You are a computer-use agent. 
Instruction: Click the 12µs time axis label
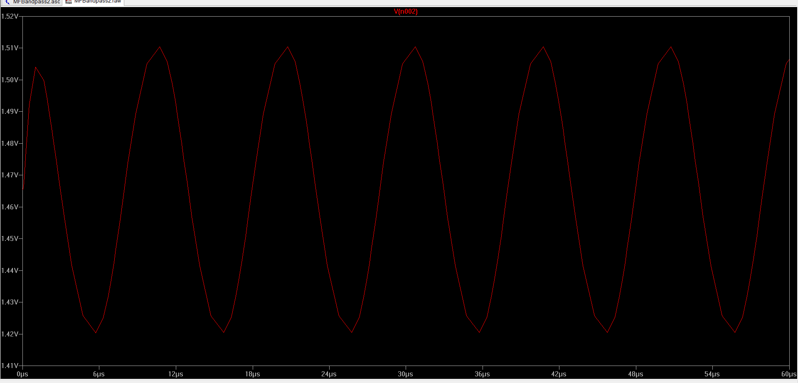coord(176,374)
